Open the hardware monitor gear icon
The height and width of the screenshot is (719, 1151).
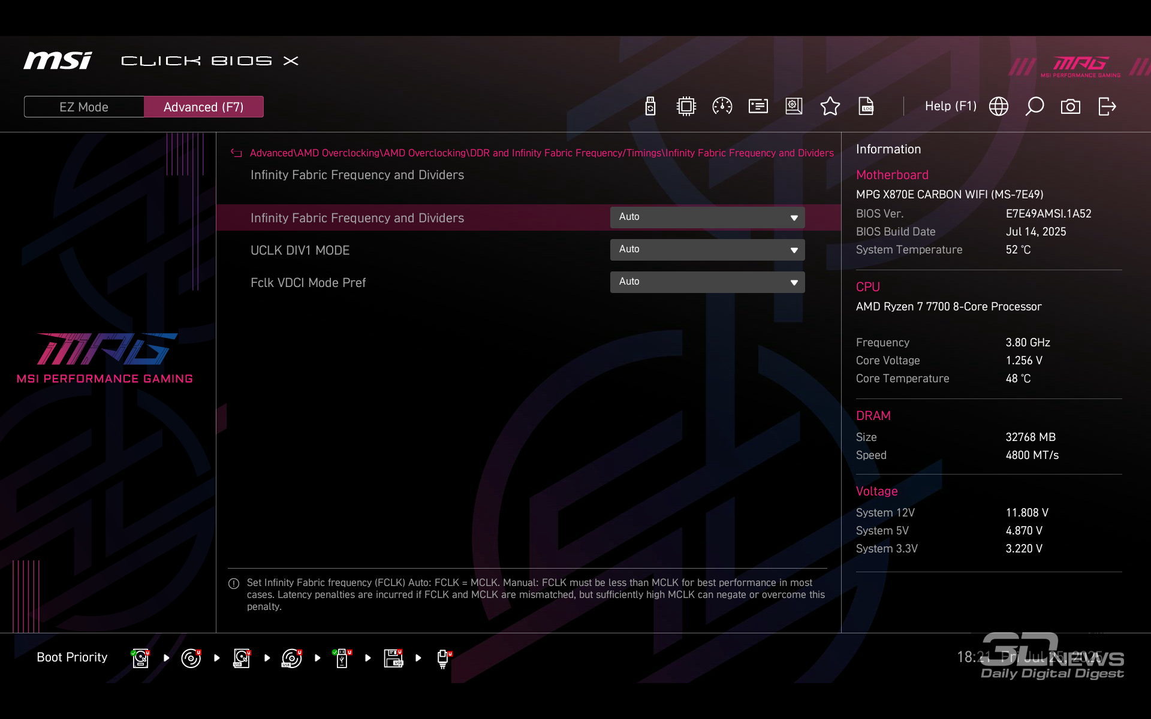pos(794,107)
